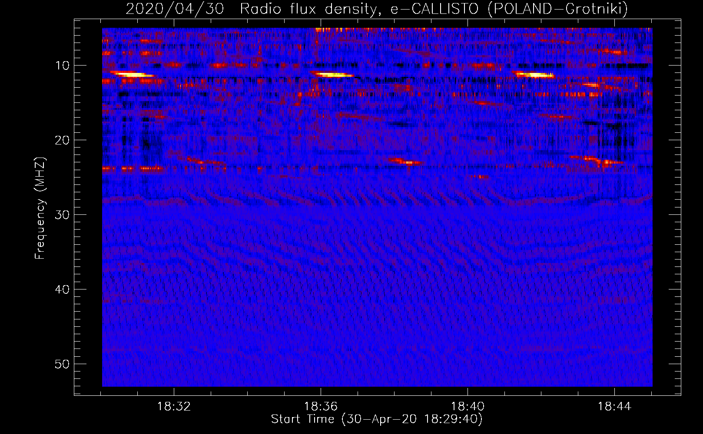Click the 18:40 time tick label
The height and width of the screenshot is (434, 703).
[x=468, y=407]
